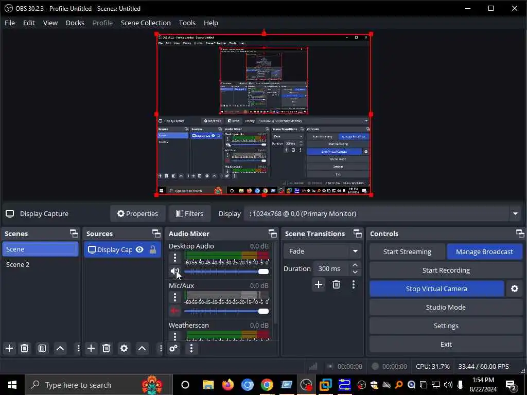Image resolution: width=527 pixels, height=395 pixels.
Task: Open the Edit menu
Action: coord(29,23)
